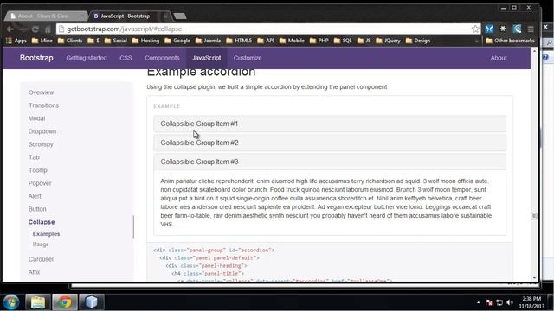Open CSS in the navbar
This screenshot has height=311, width=554.
pos(126,58)
